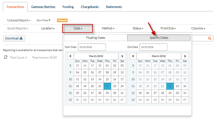
Task: Click Show Filters funnel icon
Action: pyautogui.click(x=50, y=20)
